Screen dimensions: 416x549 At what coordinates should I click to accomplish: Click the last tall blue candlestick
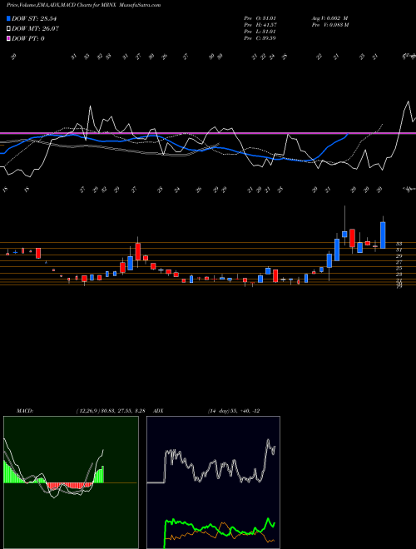coord(383,235)
